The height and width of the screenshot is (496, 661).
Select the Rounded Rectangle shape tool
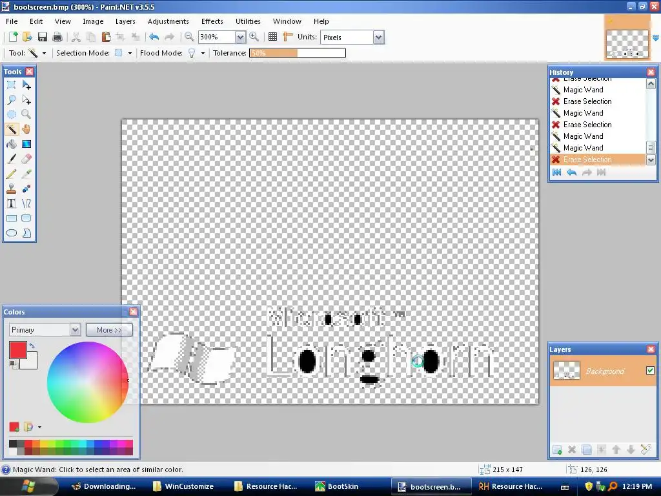(26, 218)
